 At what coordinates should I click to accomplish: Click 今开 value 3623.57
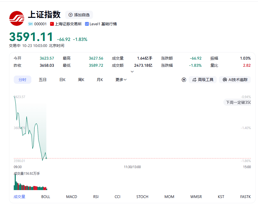coord(47,58)
